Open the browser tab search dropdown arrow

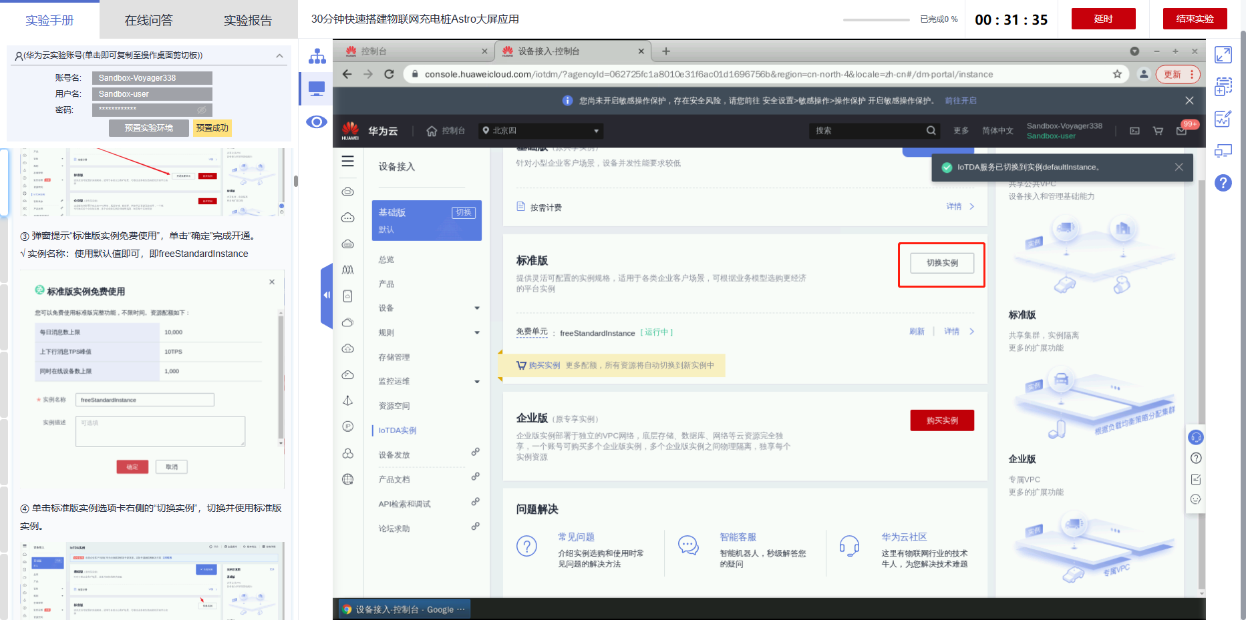(x=1134, y=51)
